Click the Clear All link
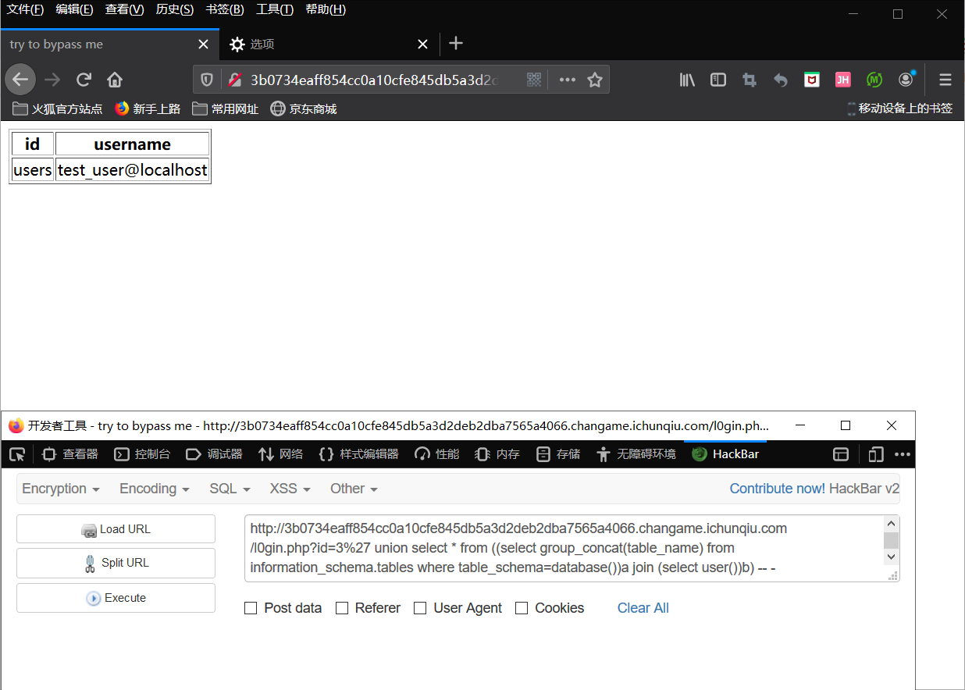The width and height of the screenshot is (965, 690). click(643, 608)
